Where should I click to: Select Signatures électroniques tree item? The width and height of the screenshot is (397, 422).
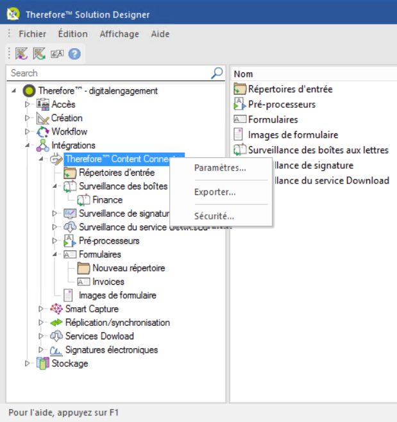tap(112, 350)
